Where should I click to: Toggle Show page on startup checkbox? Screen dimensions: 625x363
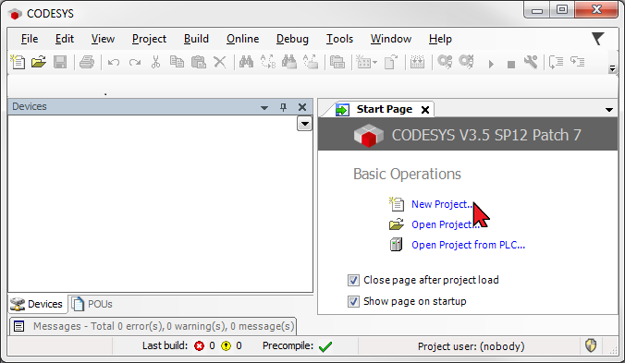coord(353,301)
